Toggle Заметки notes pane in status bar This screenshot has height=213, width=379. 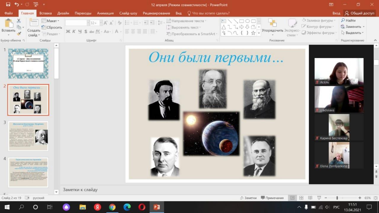tap(248, 198)
